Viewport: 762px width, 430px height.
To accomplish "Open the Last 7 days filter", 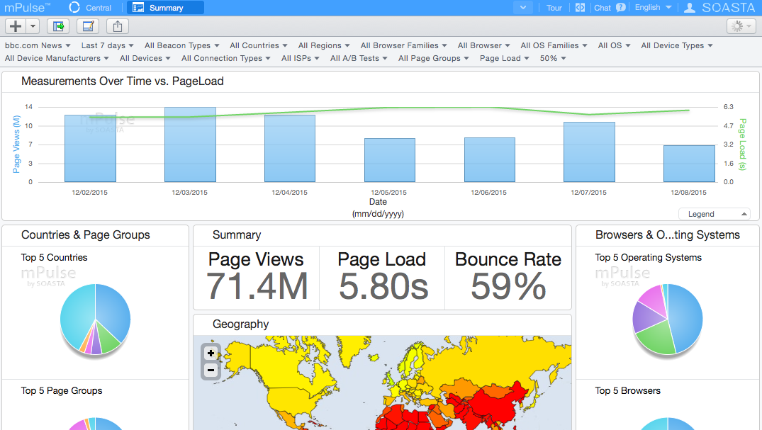I will (108, 45).
